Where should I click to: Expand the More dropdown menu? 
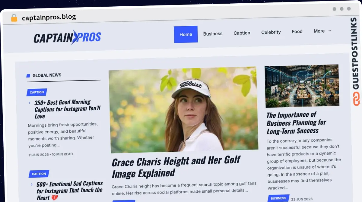322,31
